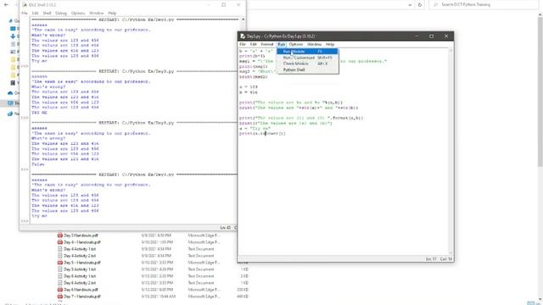543x305 pixels.
Task: Close the open Run menu in the editor
Action: (281, 44)
